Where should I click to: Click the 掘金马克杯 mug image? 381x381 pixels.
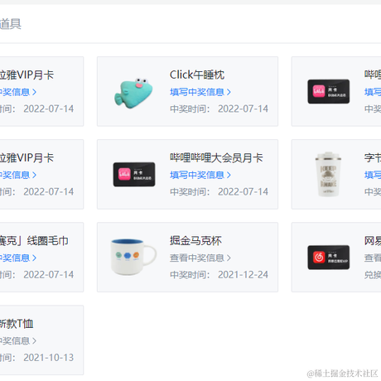point(133,257)
